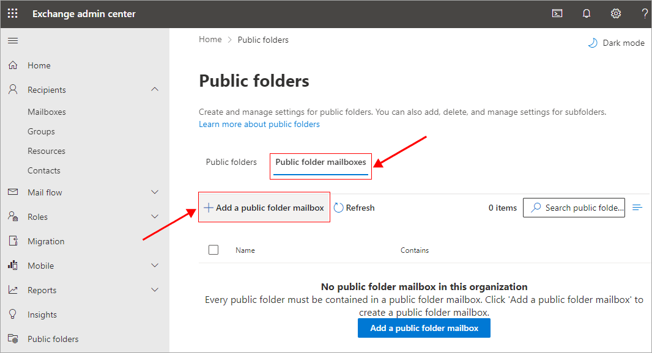Select Migration in the sidebar
Screen dimensions: 652x353
pyautogui.click(x=45, y=241)
